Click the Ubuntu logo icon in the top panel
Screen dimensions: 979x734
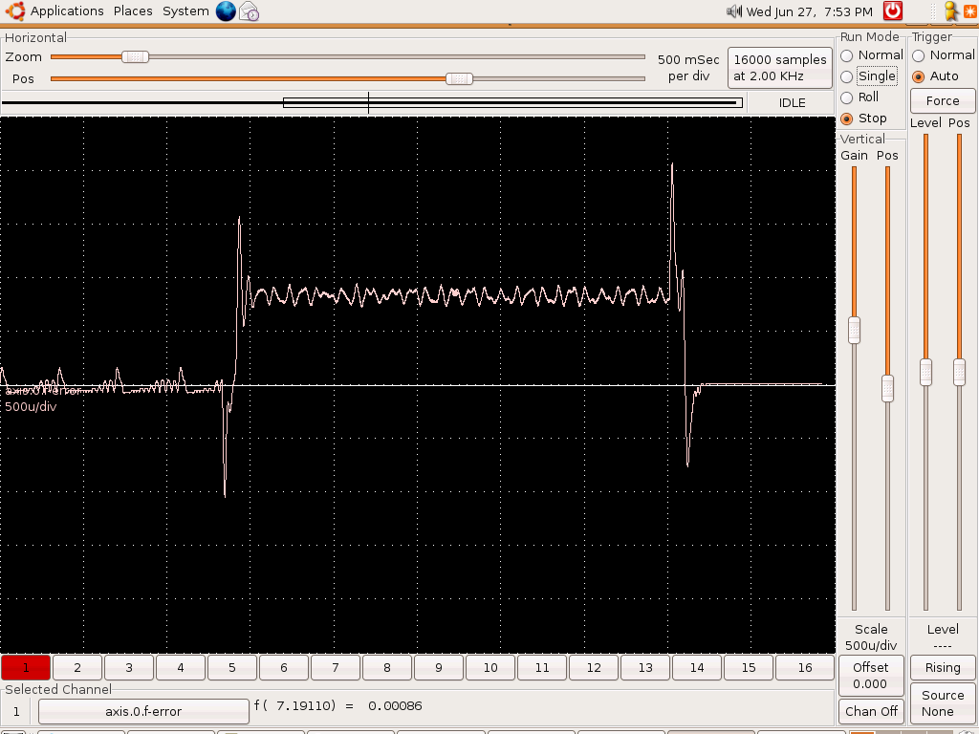click(15, 11)
